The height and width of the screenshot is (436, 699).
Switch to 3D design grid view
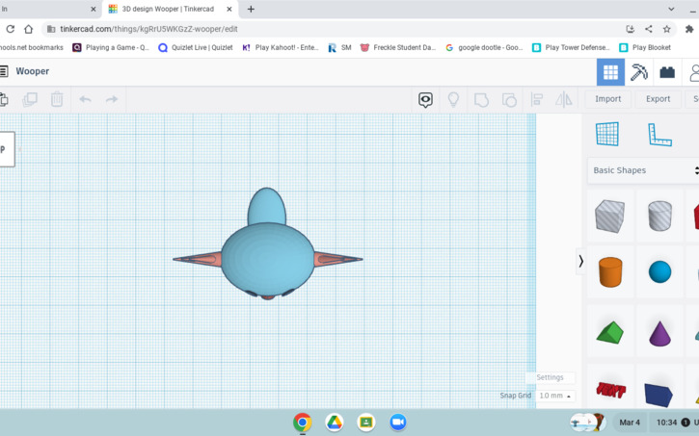(610, 72)
